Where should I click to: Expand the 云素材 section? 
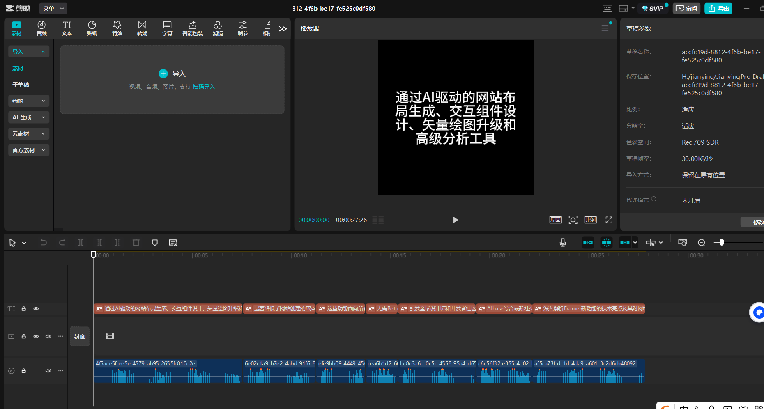28,134
